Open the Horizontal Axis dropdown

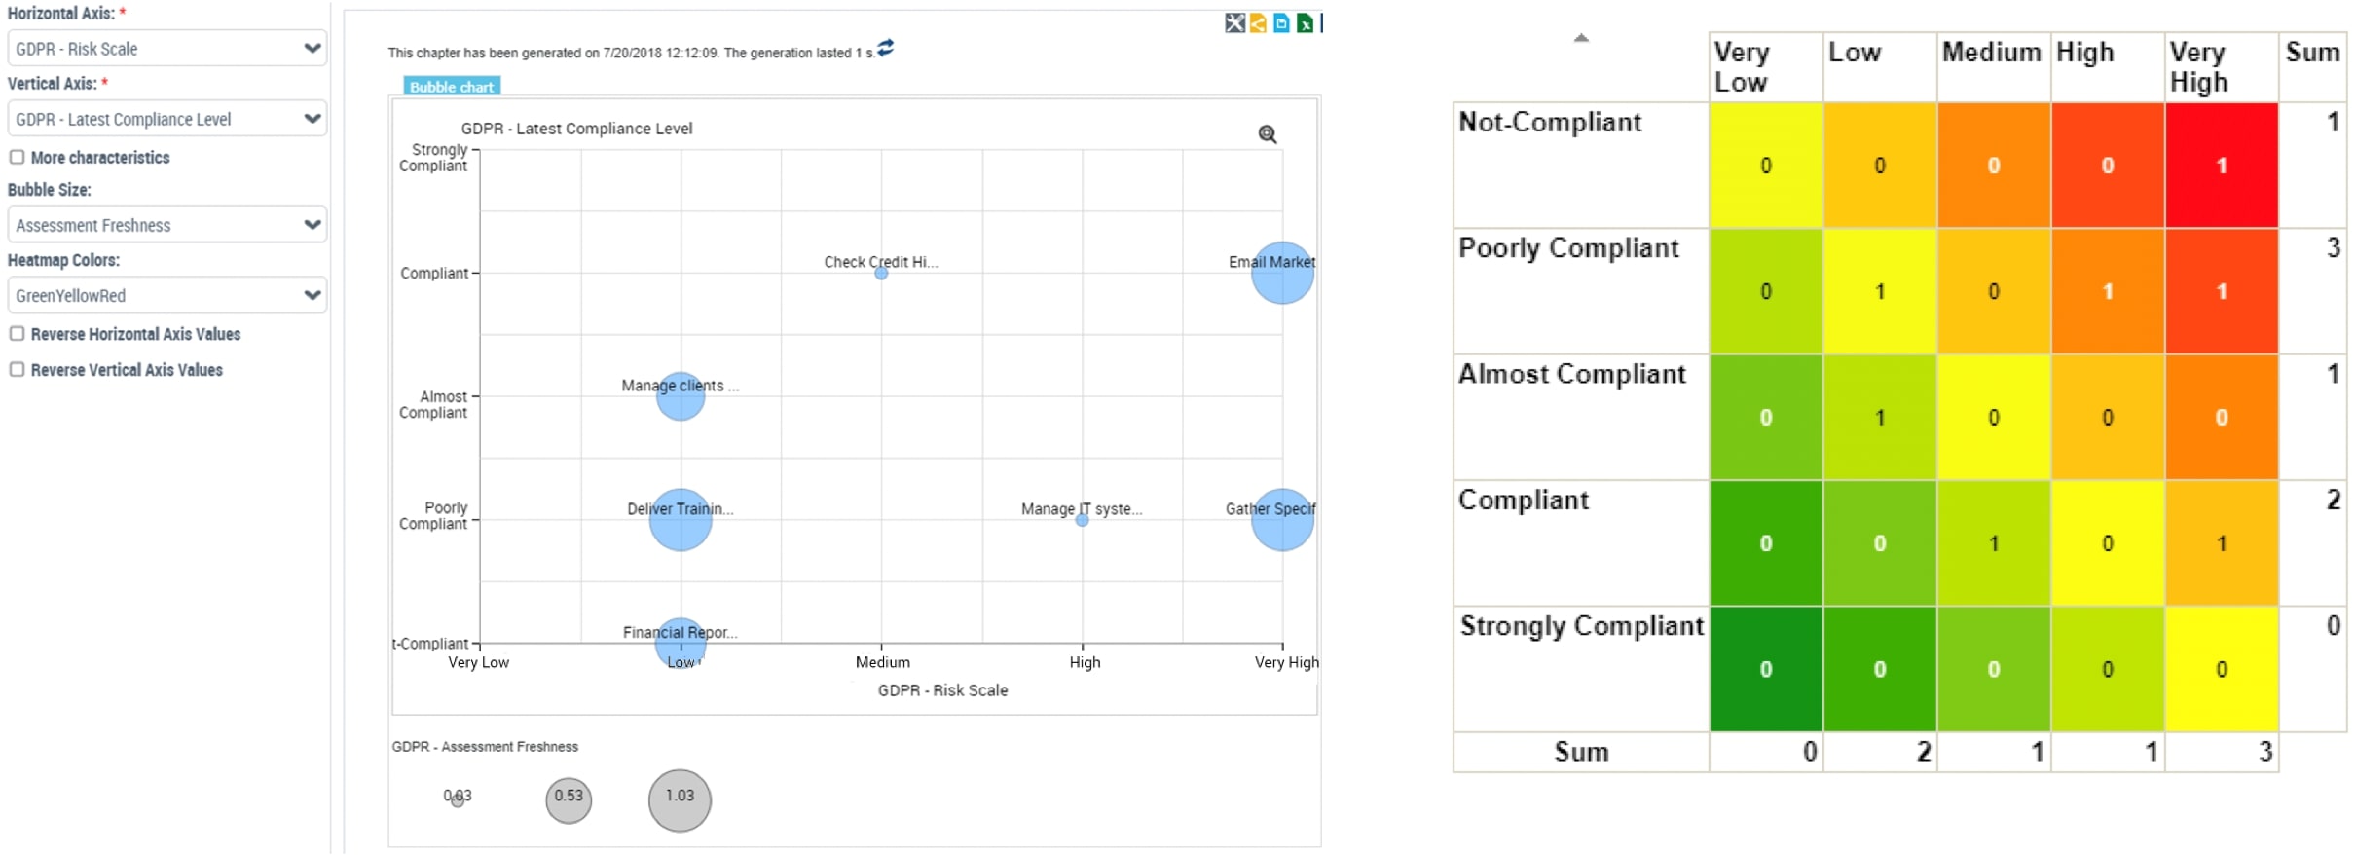pos(166,49)
